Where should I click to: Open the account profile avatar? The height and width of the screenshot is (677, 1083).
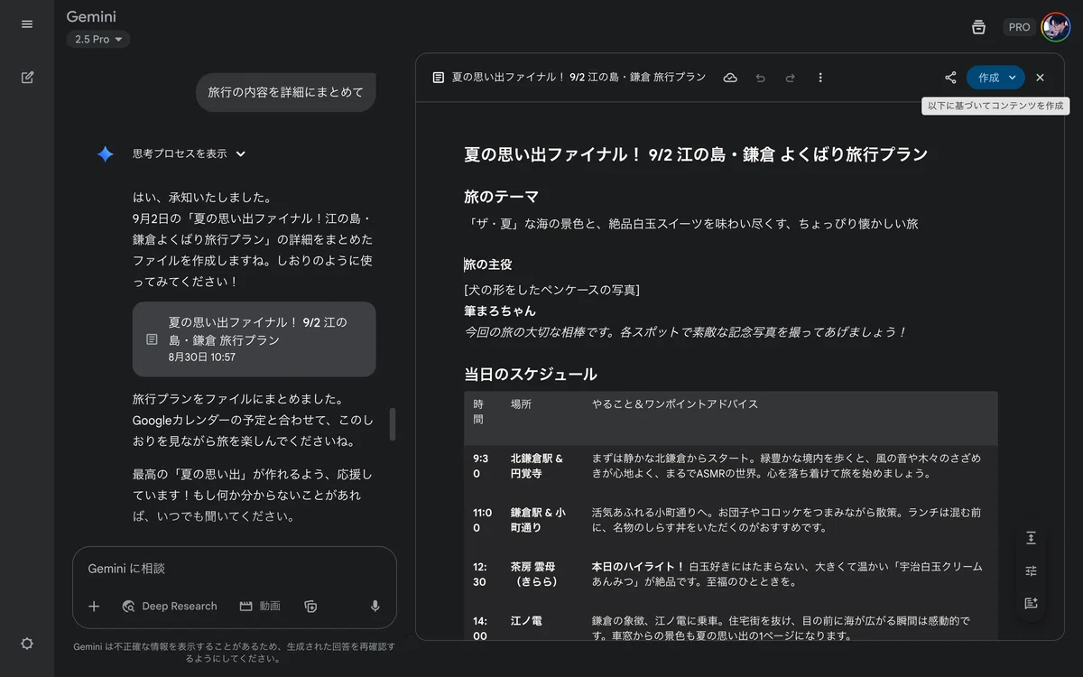coord(1055,27)
